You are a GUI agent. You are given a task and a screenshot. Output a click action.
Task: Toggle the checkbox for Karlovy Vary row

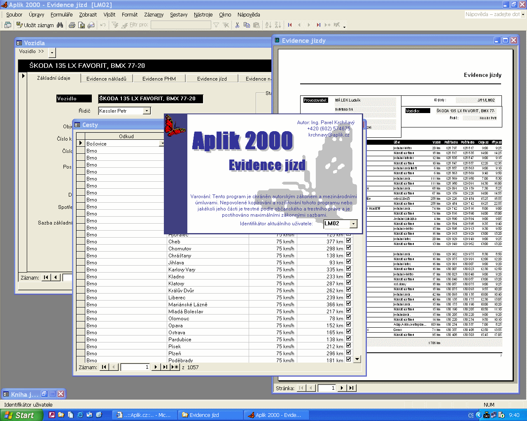click(348, 268)
